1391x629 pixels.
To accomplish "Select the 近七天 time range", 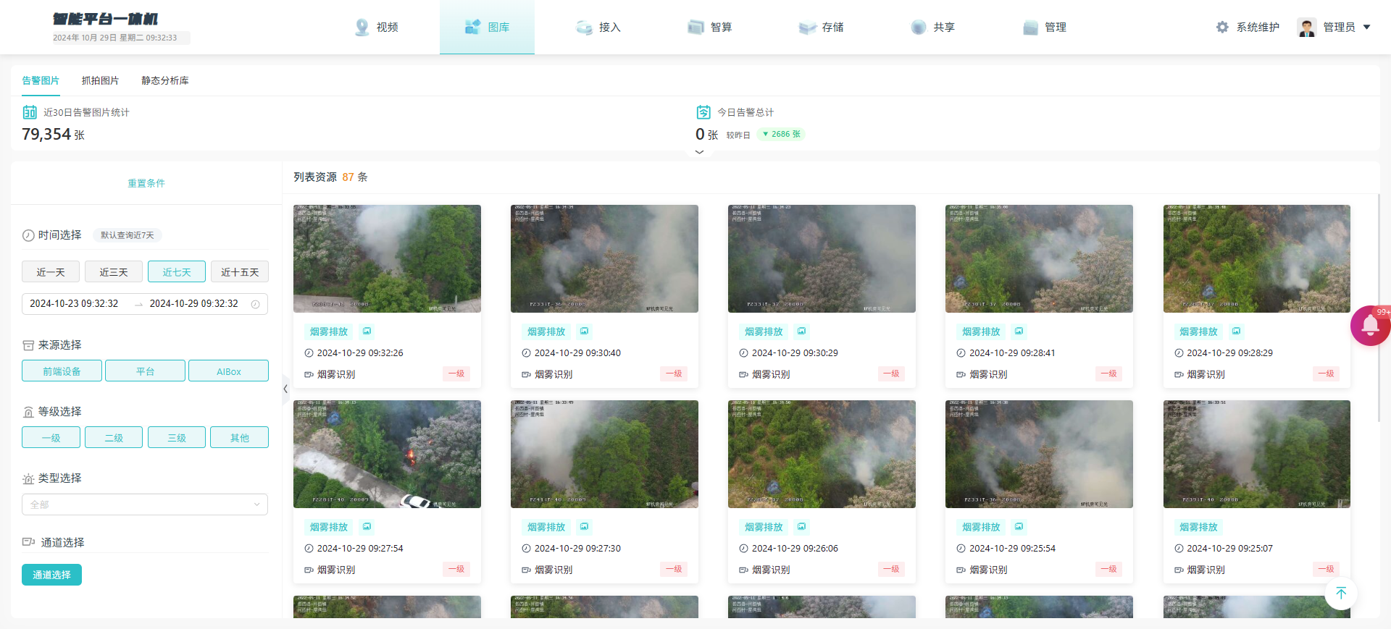I will pyautogui.click(x=177, y=272).
